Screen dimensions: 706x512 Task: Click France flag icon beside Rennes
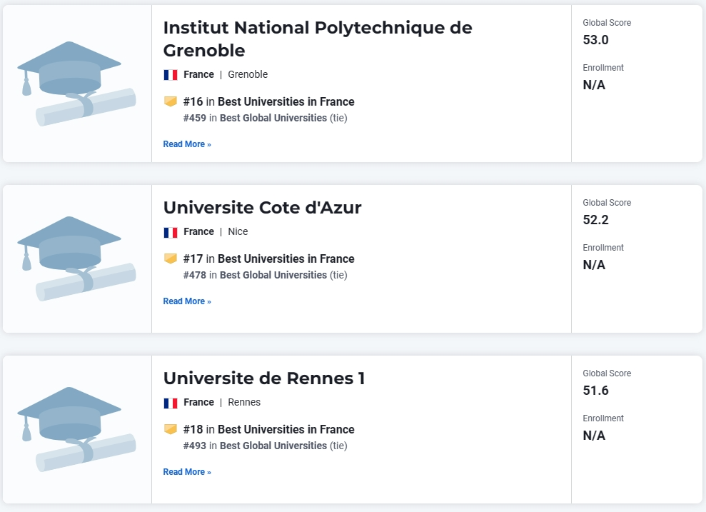(x=171, y=403)
